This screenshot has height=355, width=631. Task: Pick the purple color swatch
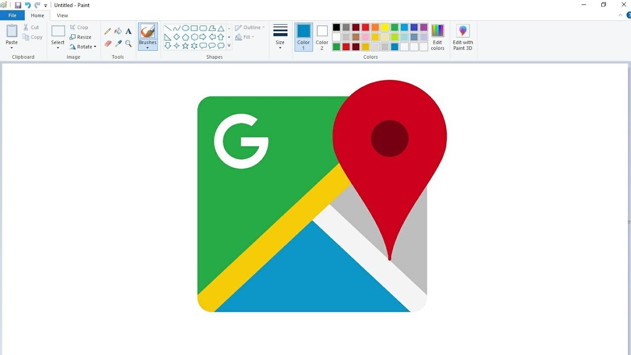click(424, 28)
